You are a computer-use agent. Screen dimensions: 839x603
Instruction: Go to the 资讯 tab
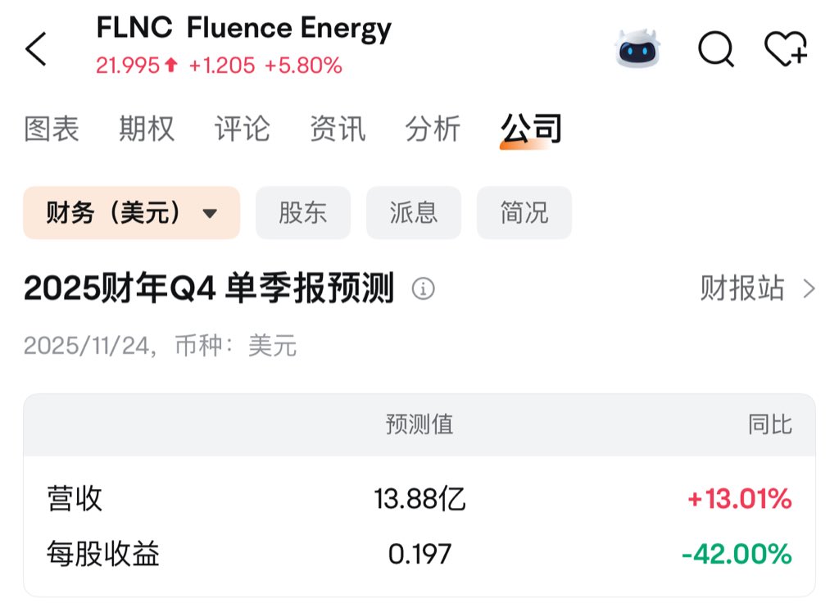(338, 129)
